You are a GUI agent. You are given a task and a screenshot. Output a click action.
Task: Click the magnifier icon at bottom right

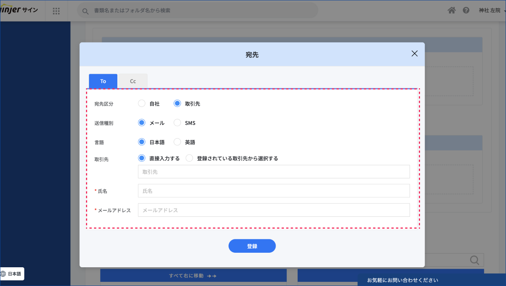tap(474, 260)
